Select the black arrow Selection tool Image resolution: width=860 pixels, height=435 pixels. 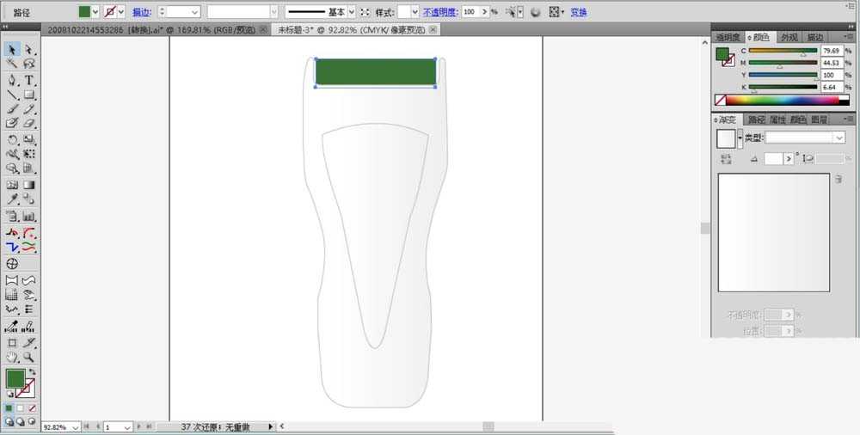[12, 50]
